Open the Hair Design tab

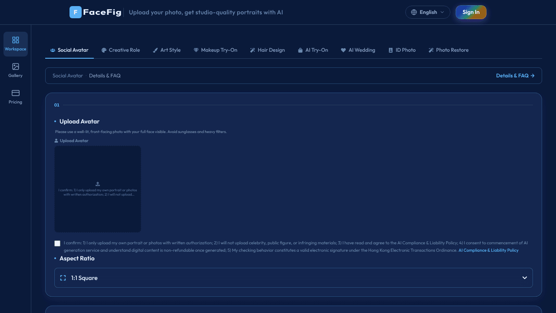click(x=268, y=50)
